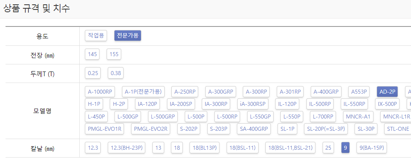
Task: Choose 155 mm overall length
Action: tap(114, 54)
